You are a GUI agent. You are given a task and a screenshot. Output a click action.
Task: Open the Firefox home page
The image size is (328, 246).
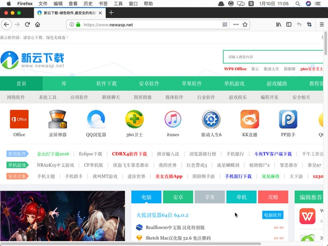tap(37, 24)
